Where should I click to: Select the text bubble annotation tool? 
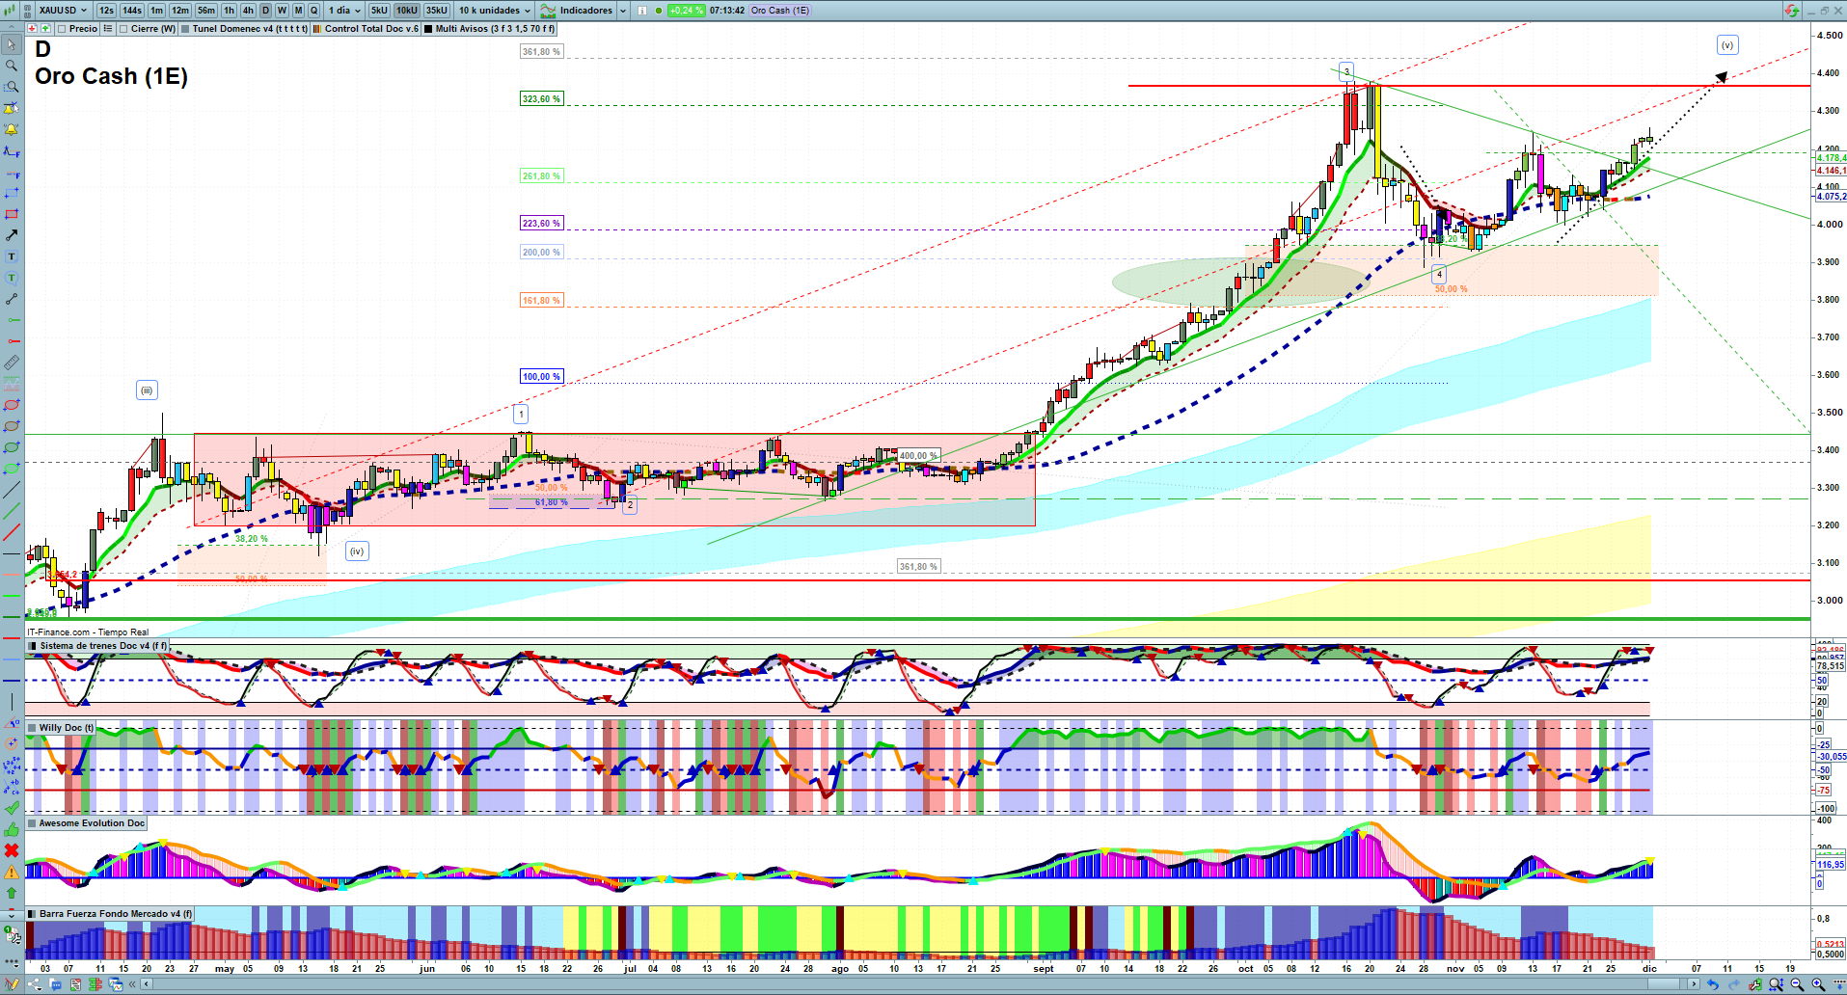pyautogui.click(x=12, y=278)
